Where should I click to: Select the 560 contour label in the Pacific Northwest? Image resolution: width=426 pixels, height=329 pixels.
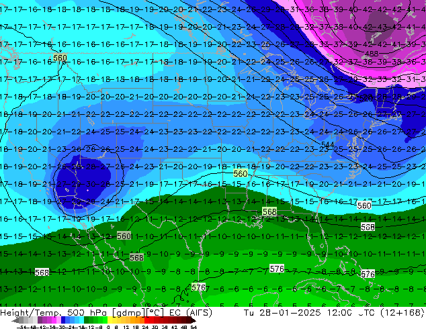point(60,58)
